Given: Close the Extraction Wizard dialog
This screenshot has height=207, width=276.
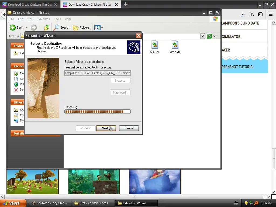Looking at the screenshot, I should point(138,36).
